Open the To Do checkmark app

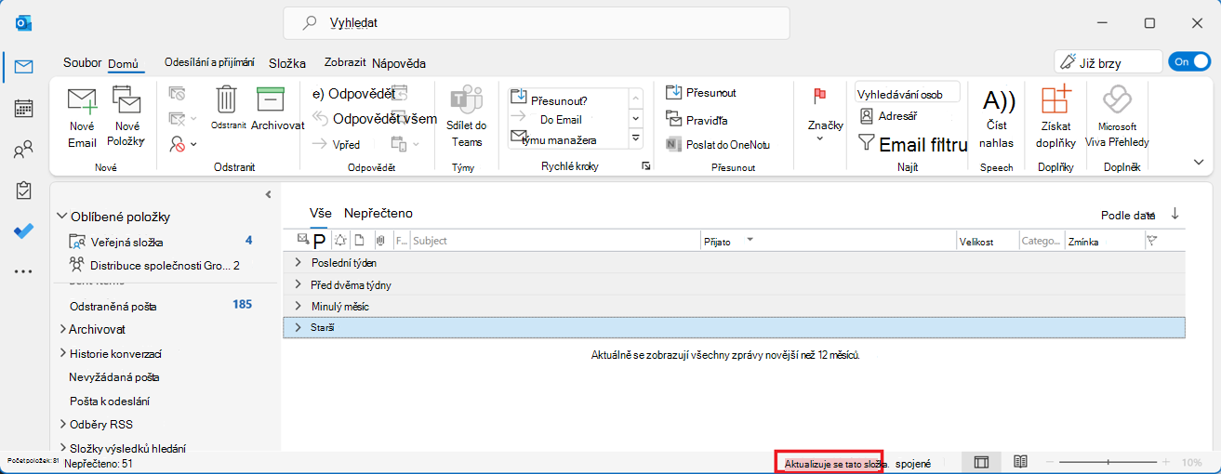tap(23, 231)
